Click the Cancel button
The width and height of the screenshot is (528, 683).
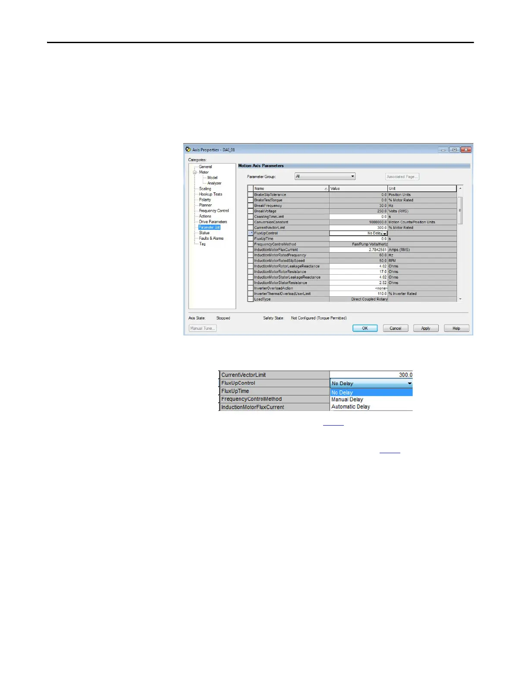[396, 328]
